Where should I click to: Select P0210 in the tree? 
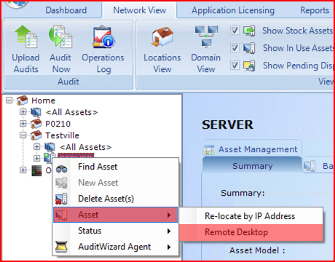coord(58,124)
